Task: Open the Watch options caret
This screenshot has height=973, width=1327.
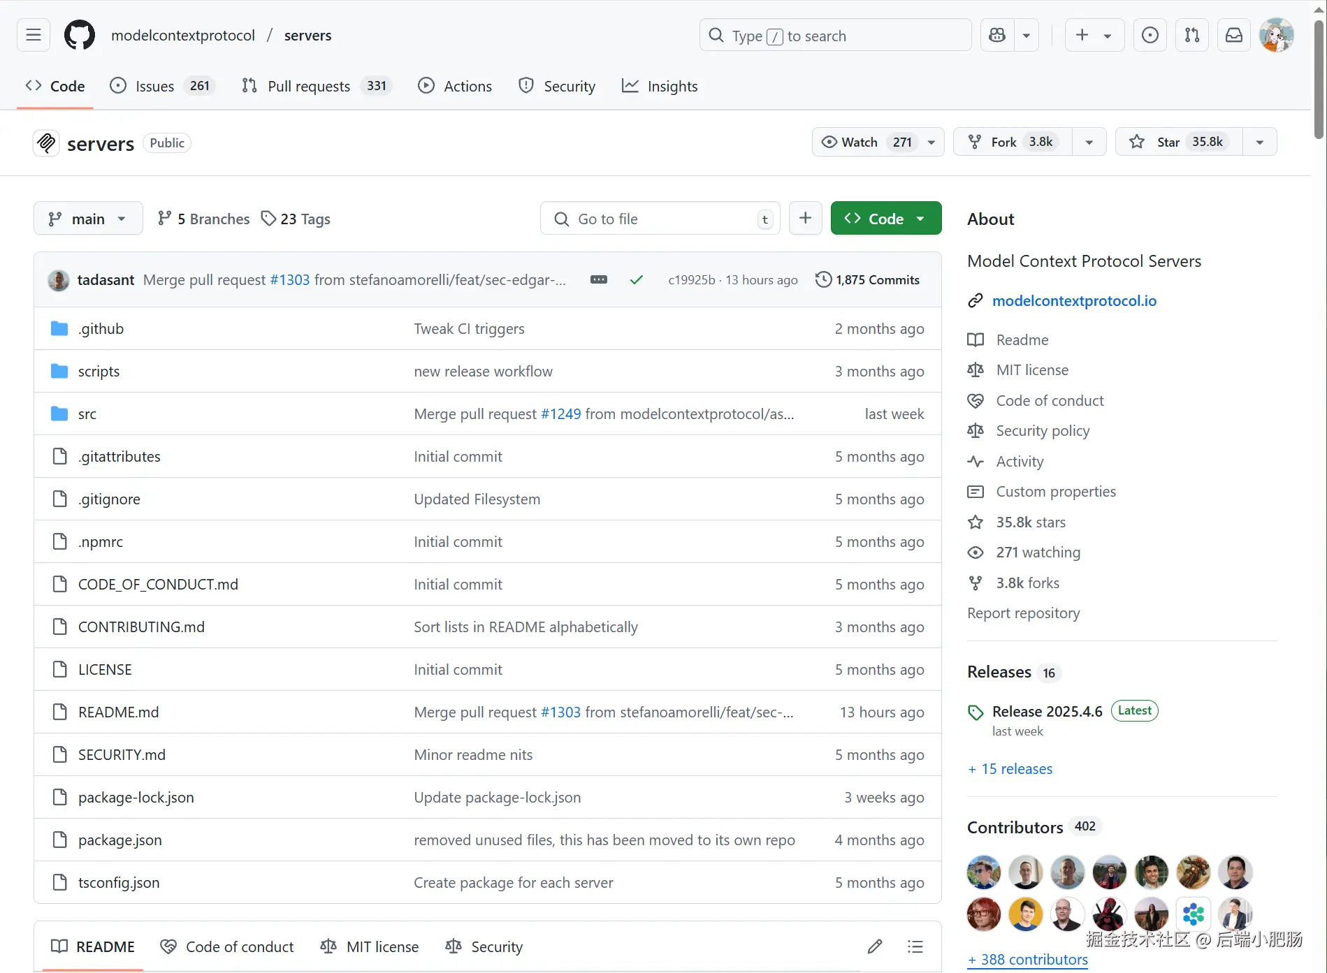Action: (932, 142)
